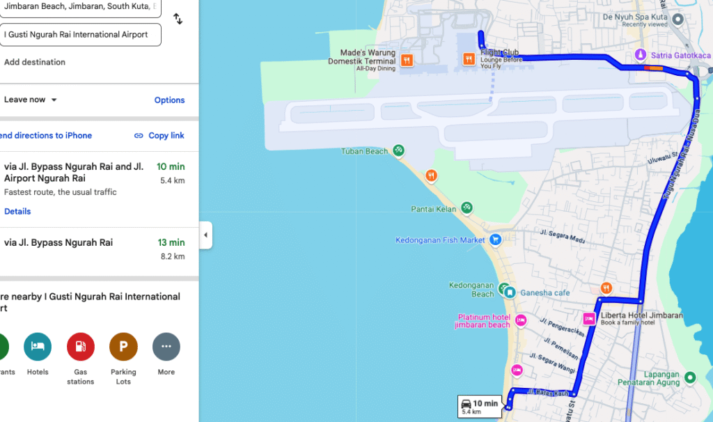Select the Pantai Kelan beach marker

click(467, 208)
